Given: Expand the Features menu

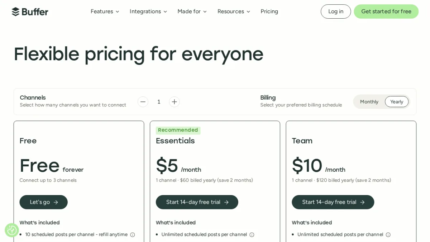Looking at the screenshot, I should [x=105, y=11].
